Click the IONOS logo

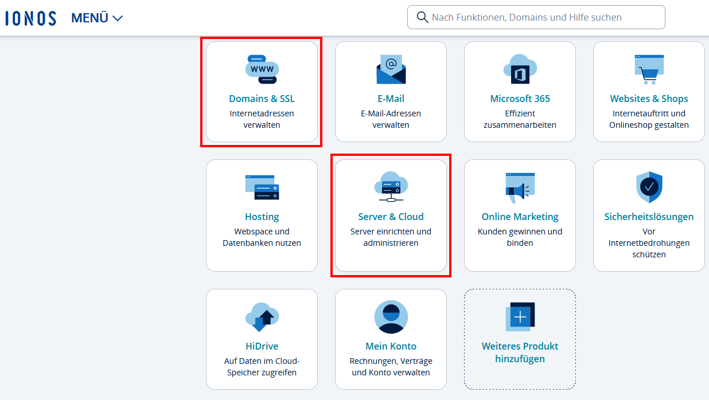pos(31,18)
